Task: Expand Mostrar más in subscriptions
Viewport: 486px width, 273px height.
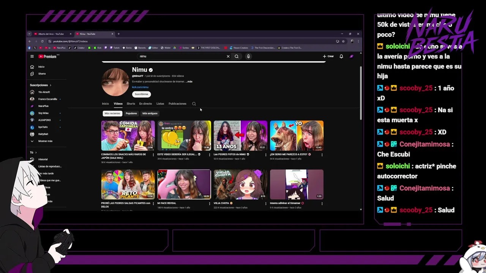Action: coord(45,141)
